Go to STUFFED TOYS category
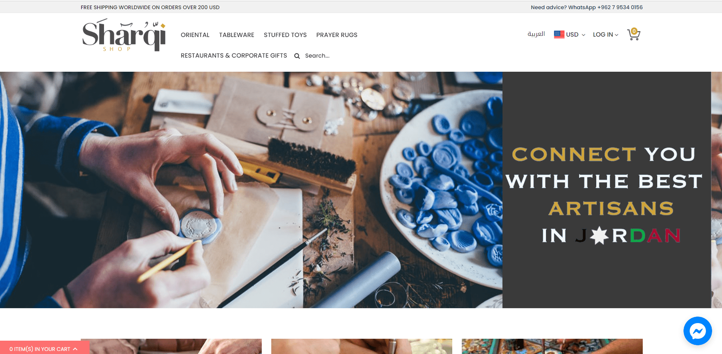The height and width of the screenshot is (354, 722). tap(285, 35)
